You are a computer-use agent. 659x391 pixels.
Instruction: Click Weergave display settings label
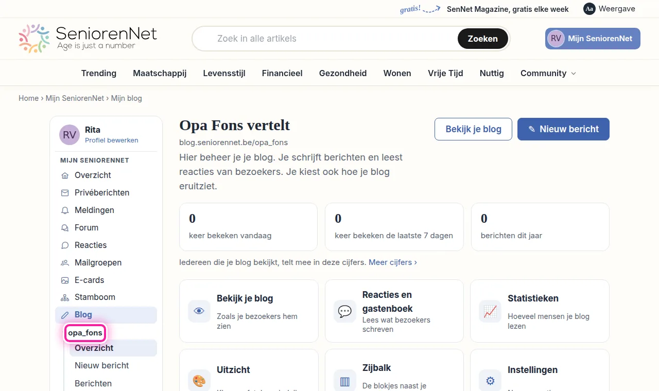tap(617, 9)
